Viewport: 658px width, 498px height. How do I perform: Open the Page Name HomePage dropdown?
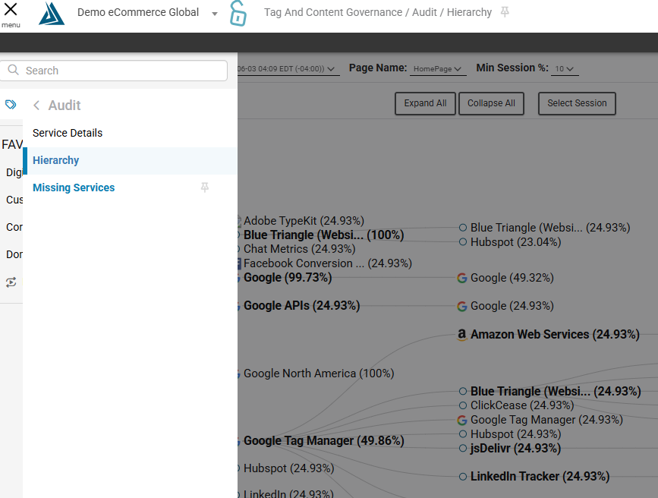438,69
